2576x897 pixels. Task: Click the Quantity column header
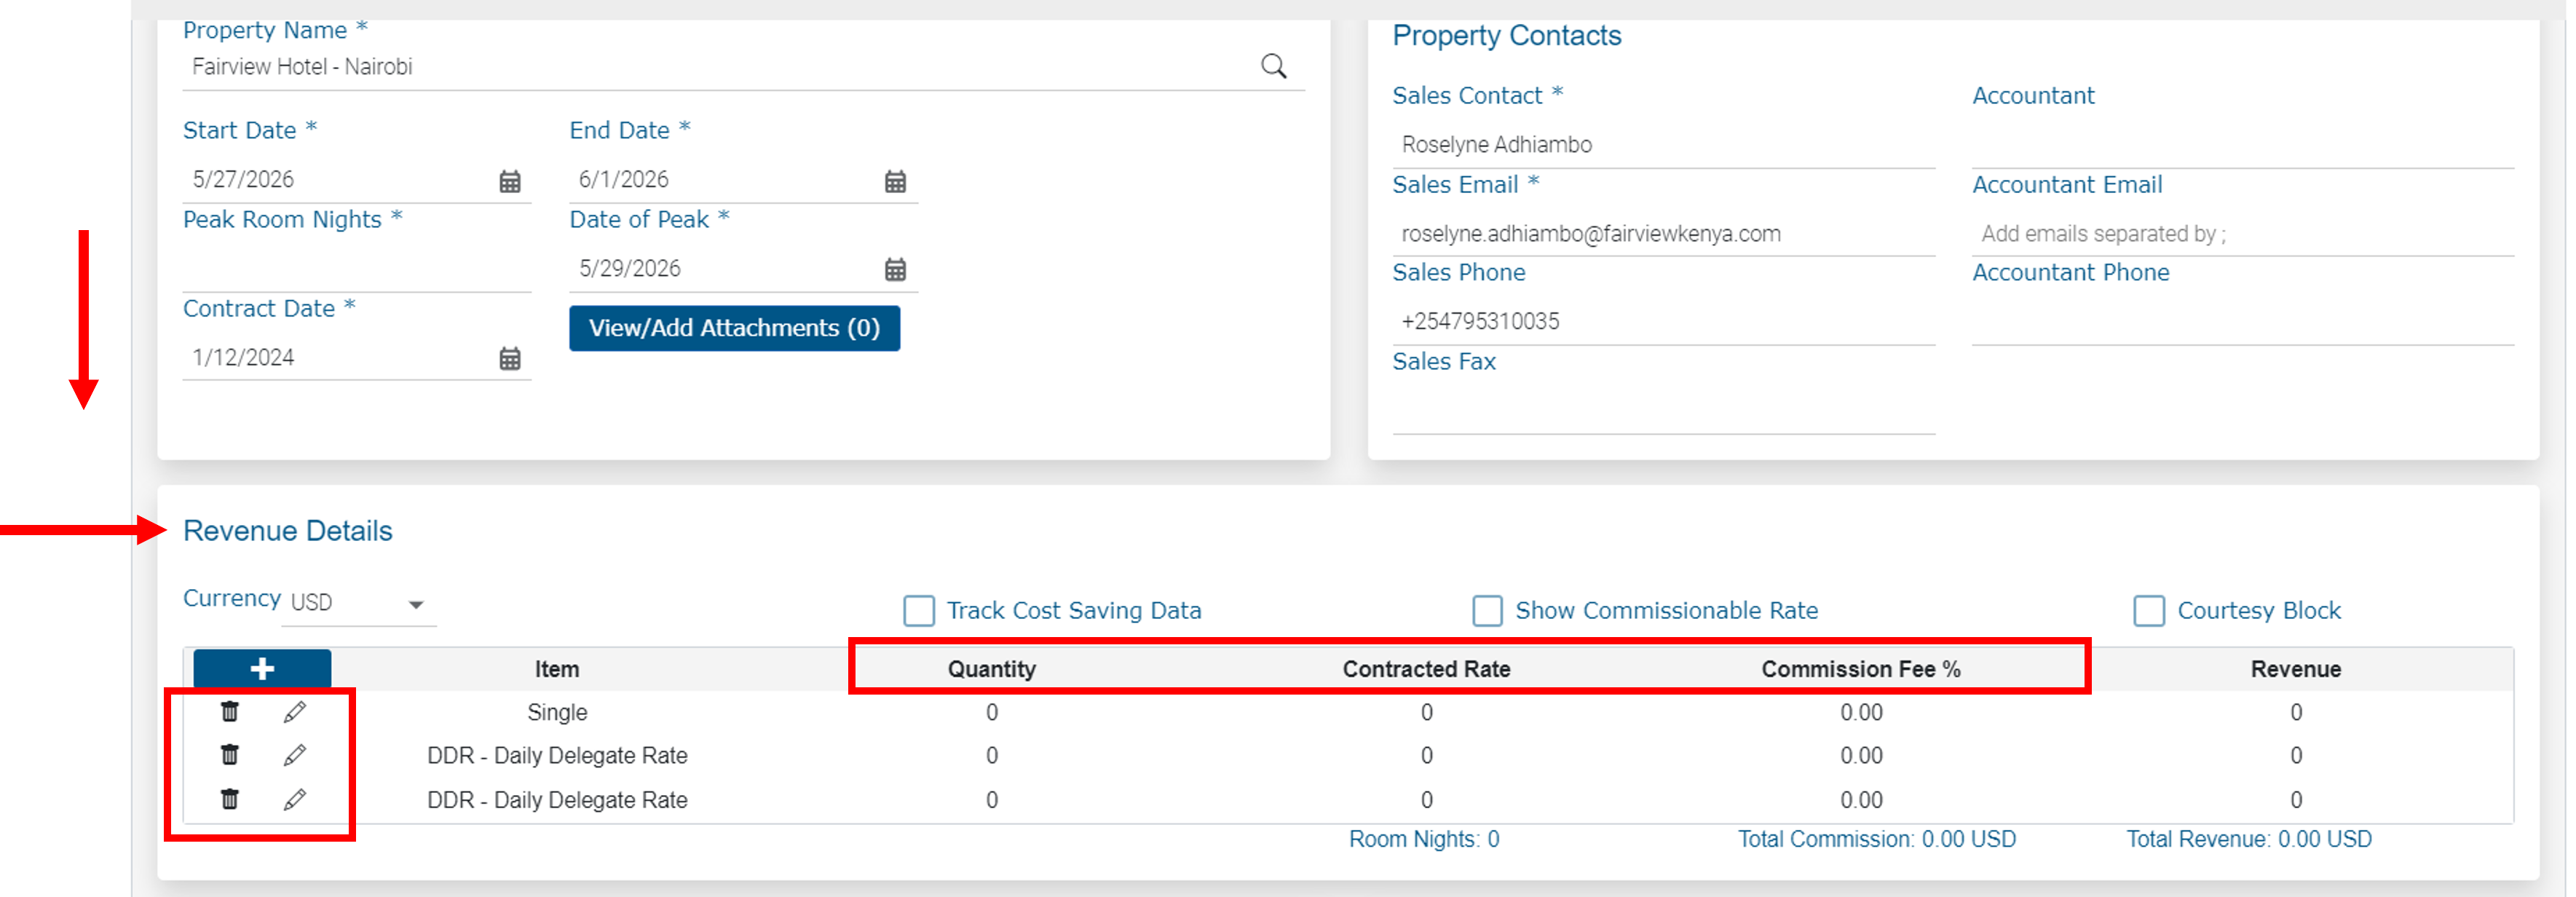(x=991, y=669)
